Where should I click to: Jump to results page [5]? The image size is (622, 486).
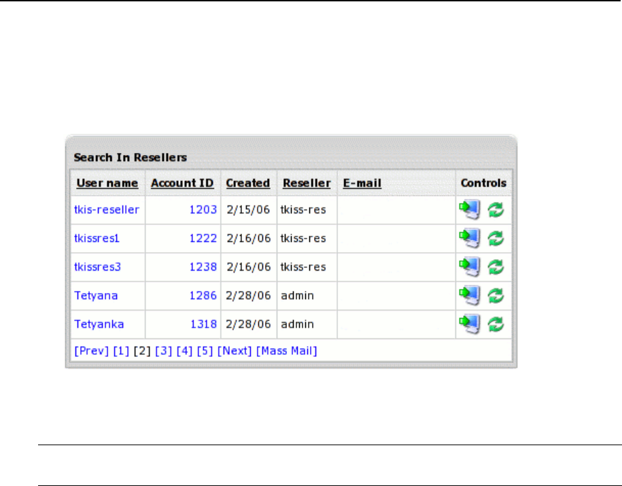pos(205,351)
